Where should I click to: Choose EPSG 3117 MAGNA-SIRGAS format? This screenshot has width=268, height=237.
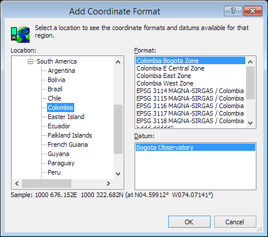click(x=190, y=113)
